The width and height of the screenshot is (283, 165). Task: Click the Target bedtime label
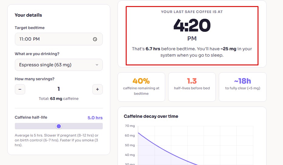tap(30, 28)
